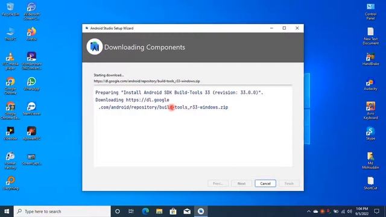Click the download progress bar in the wizard

[193, 85]
